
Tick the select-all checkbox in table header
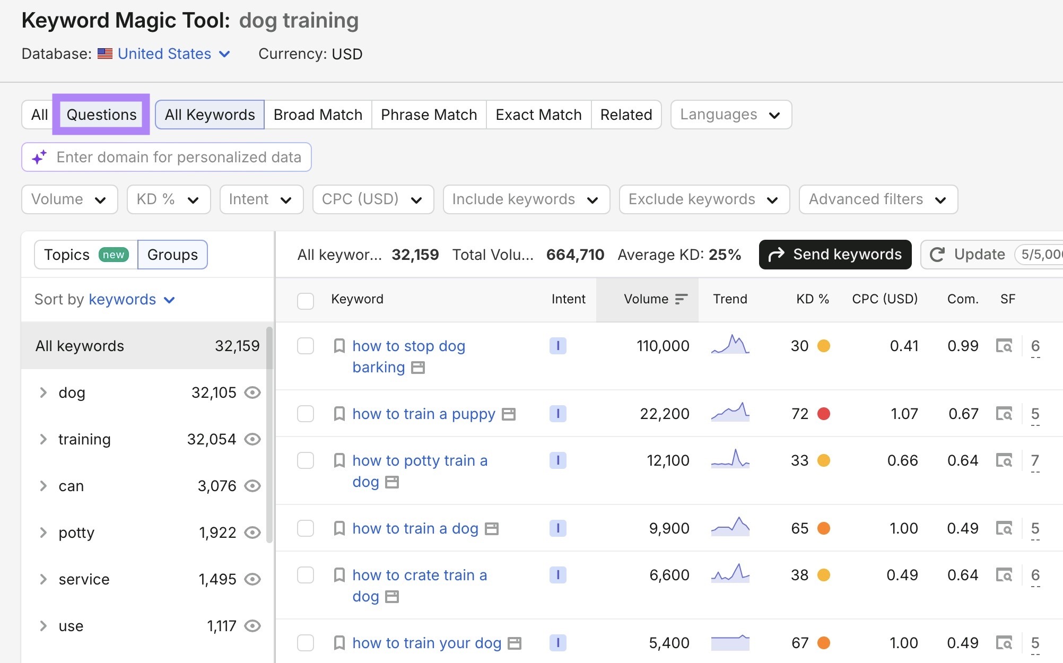click(x=306, y=301)
